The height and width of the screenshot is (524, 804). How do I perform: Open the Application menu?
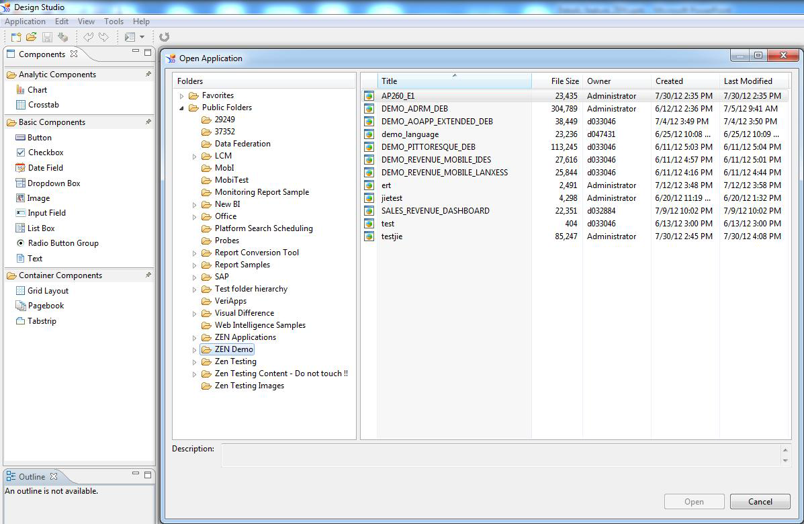(x=25, y=21)
